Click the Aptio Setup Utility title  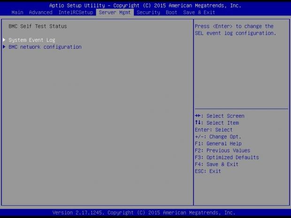[x=145, y=6]
